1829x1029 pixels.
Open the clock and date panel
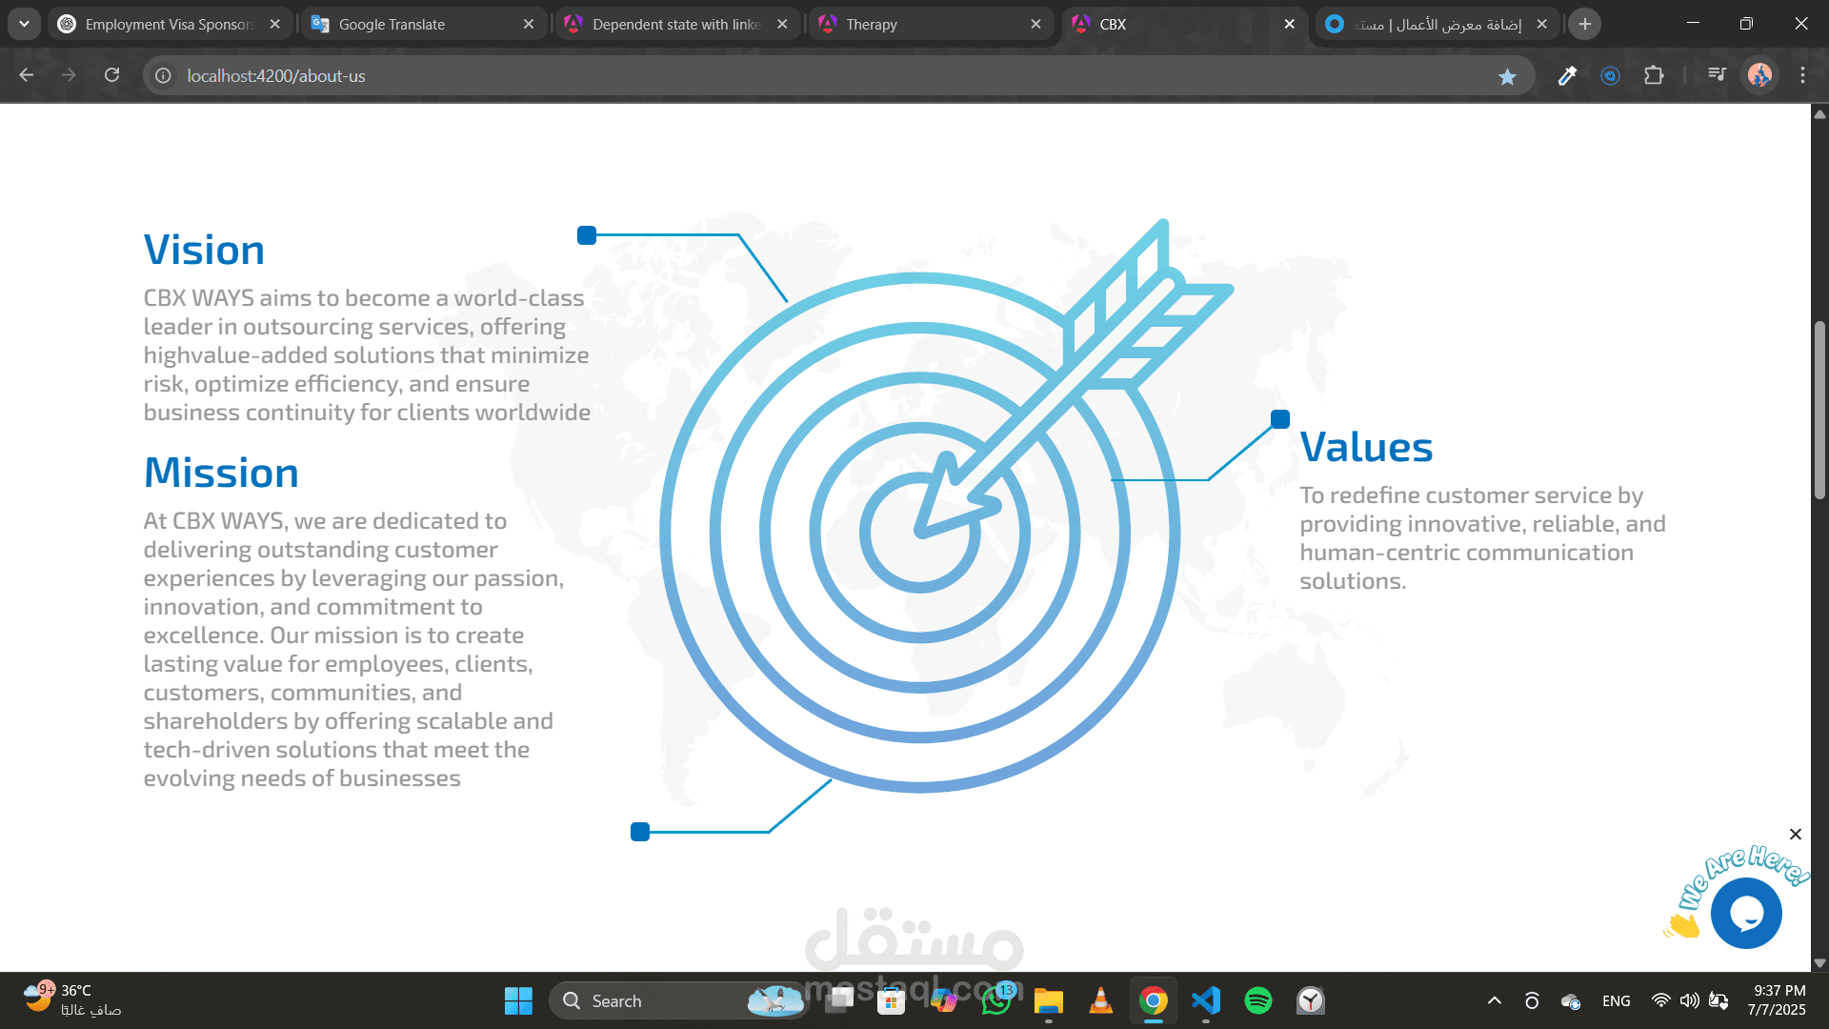(x=1777, y=1001)
